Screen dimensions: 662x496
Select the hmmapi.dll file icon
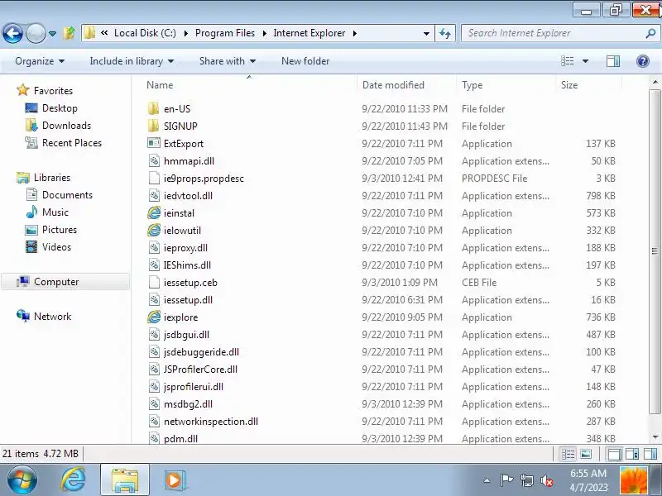[x=154, y=160]
